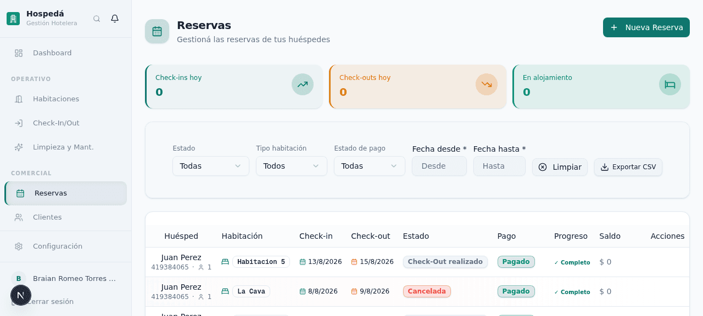Viewport: 703px width, 316px height.
Task: Open Clientes section
Action: pyautogui.click(x=66, y=217)
